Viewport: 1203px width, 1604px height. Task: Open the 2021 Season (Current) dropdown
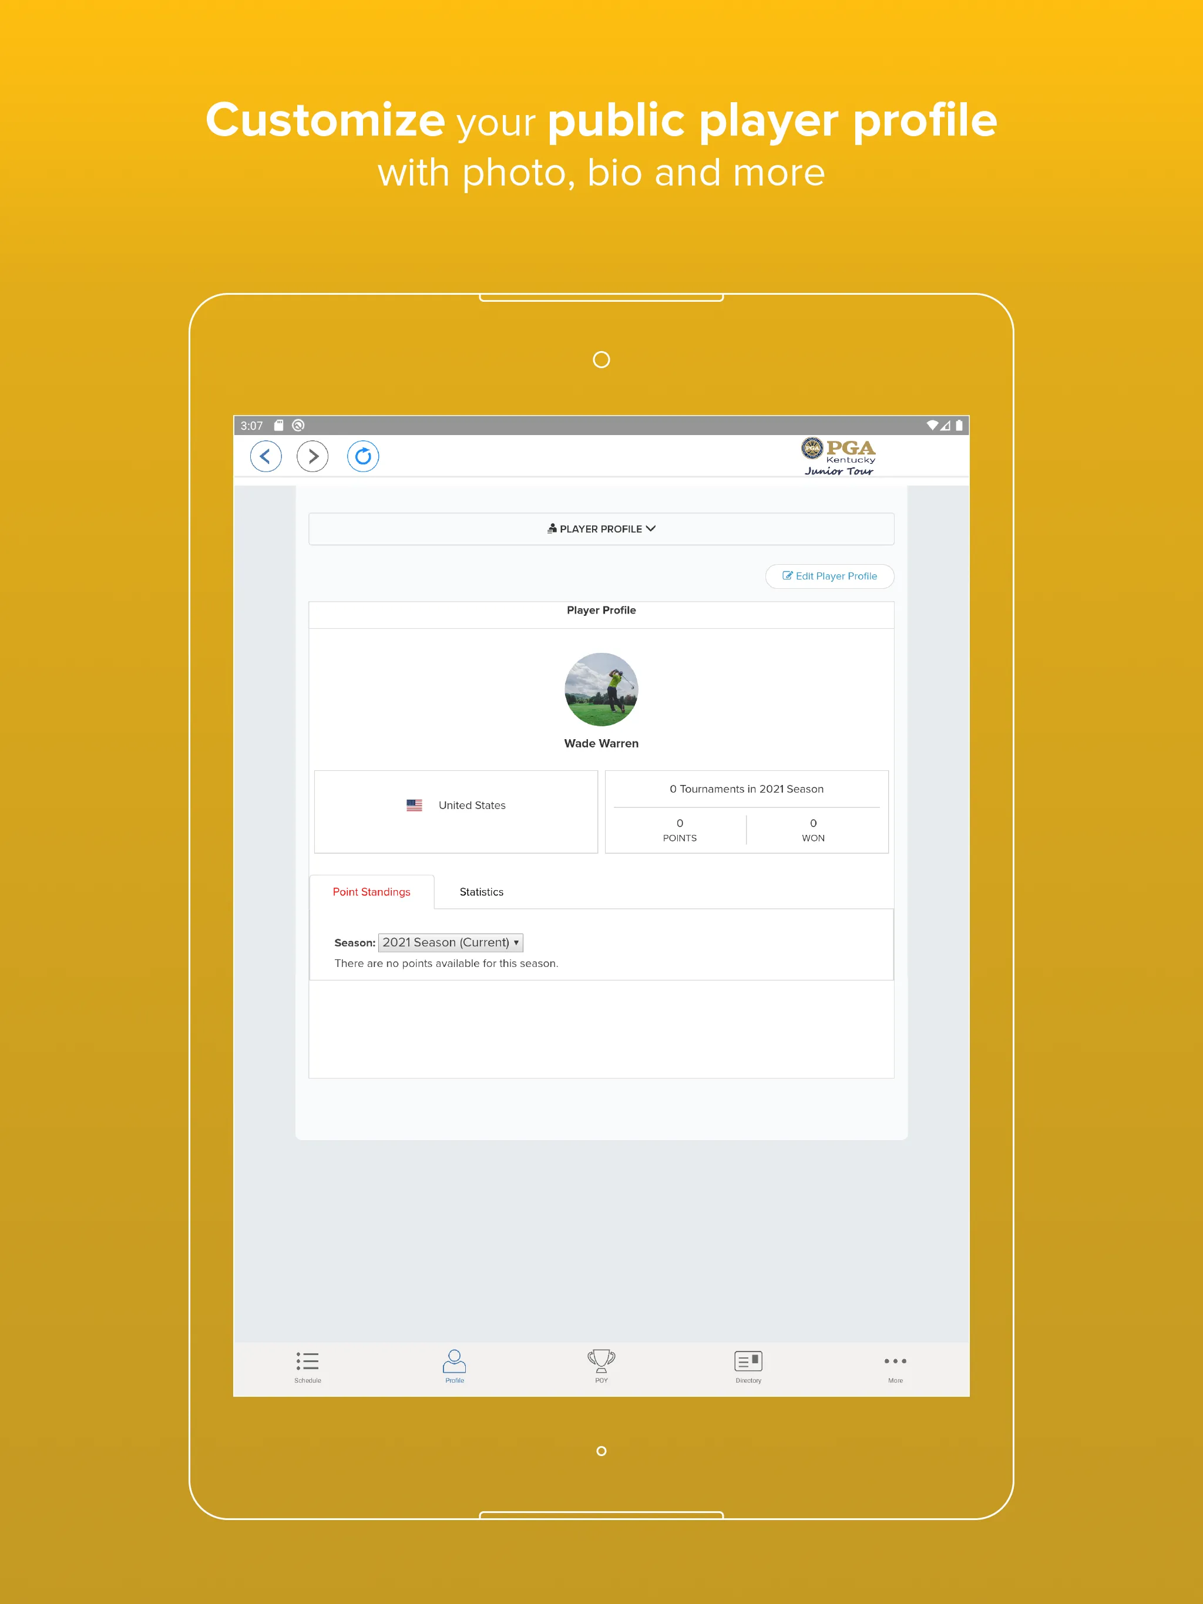click(451, 941)
